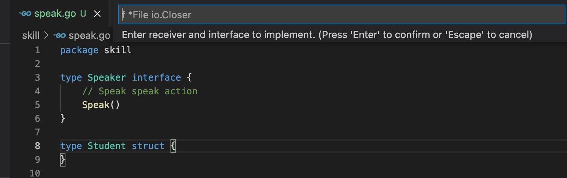Open the skill folder breadcrumb
Image resolution: width=567 pixels, height=178 pixels.
(31, 35)
